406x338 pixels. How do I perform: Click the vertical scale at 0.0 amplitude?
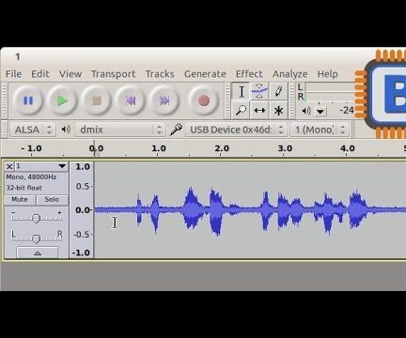click(x=83, y=210)
